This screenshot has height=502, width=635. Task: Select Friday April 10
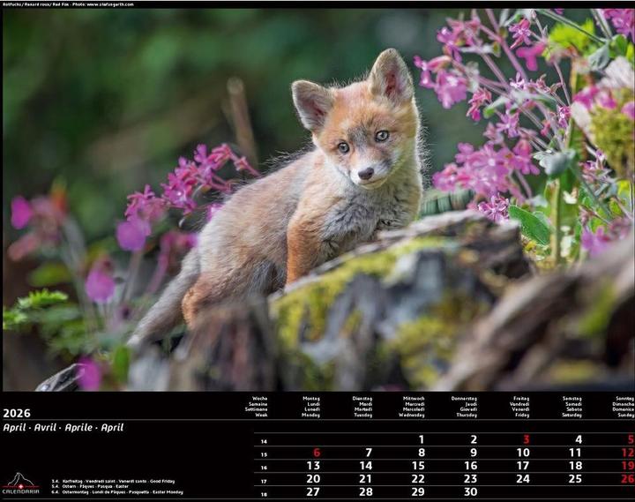523,453
